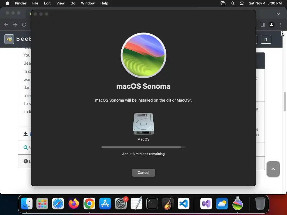287x215 pixels.
Task: Open the browser profile icon
Action: (272, 25)
